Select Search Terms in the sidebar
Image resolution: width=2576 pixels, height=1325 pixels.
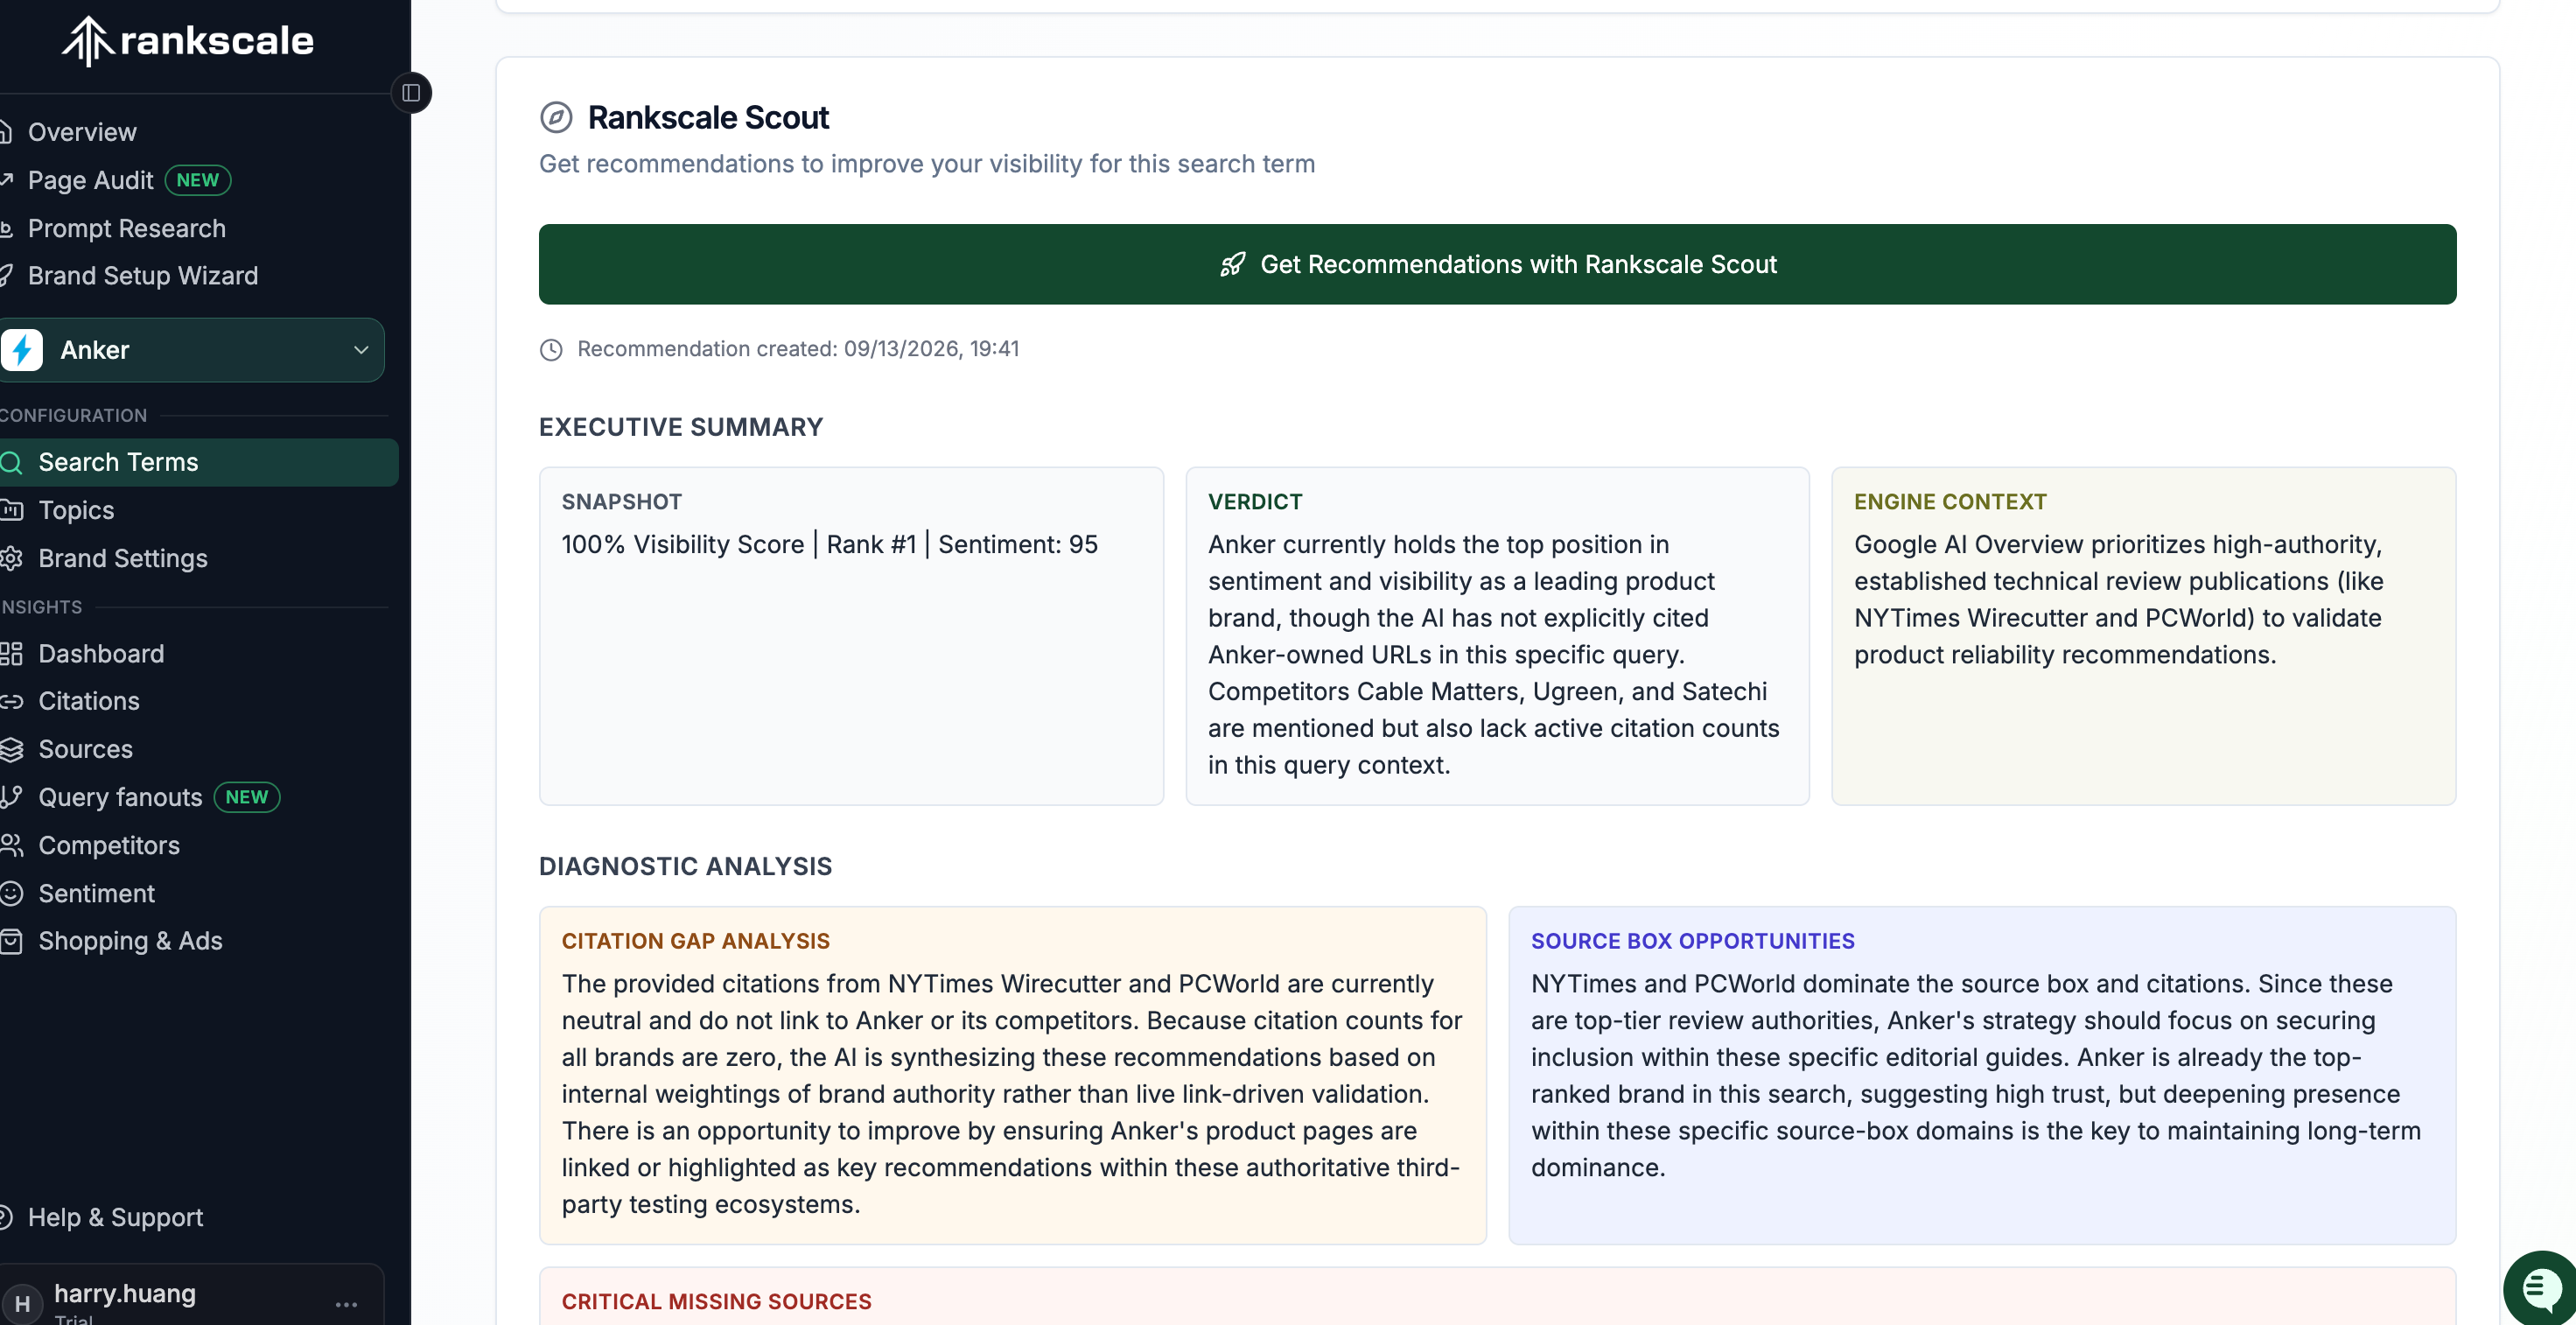[x=198, y=462]
